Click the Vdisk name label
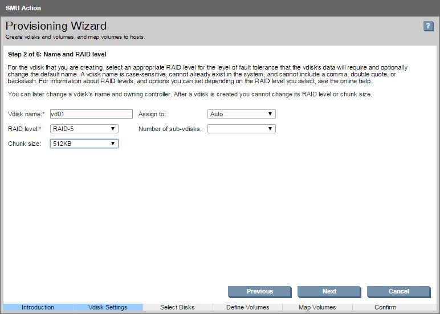 pyautogui.click(x=25, y=114)
